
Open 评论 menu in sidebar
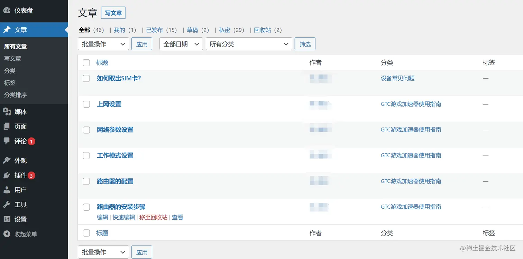point(21,141)
